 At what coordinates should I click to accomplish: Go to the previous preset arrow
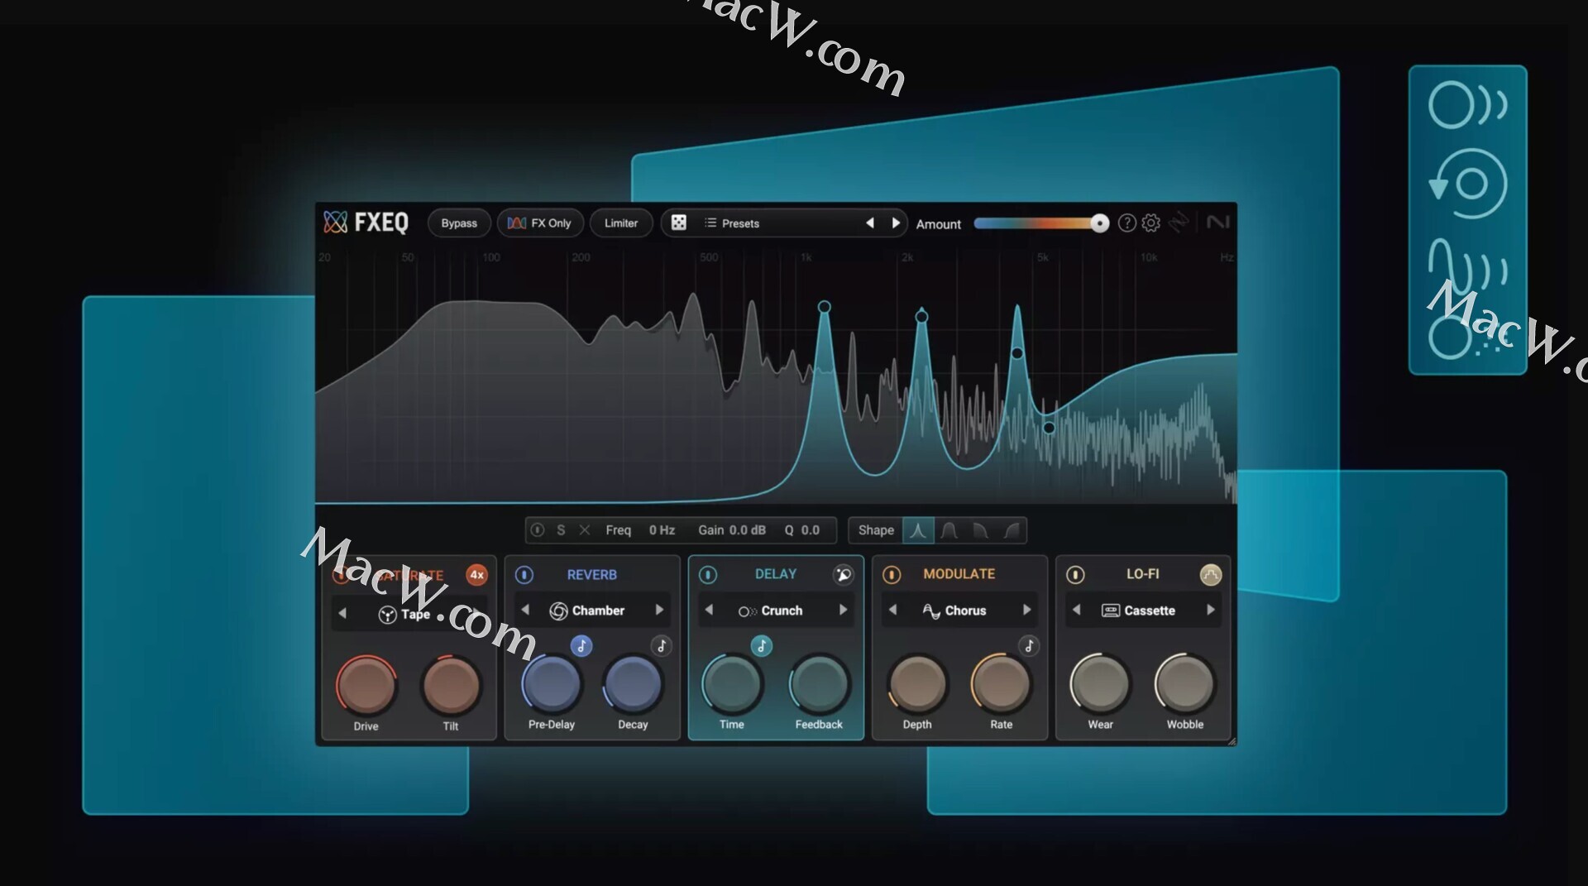pyautogui.click(x=869, y=223)
